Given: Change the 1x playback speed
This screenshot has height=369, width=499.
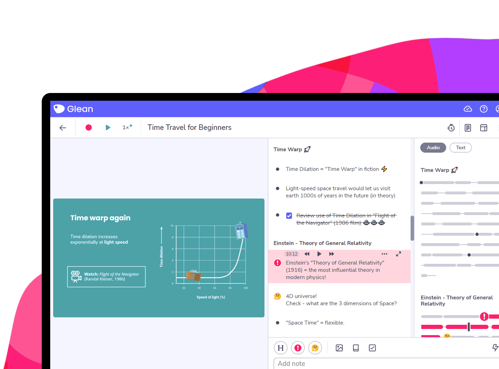Looking at the screenshot, I should coord(127,127).
